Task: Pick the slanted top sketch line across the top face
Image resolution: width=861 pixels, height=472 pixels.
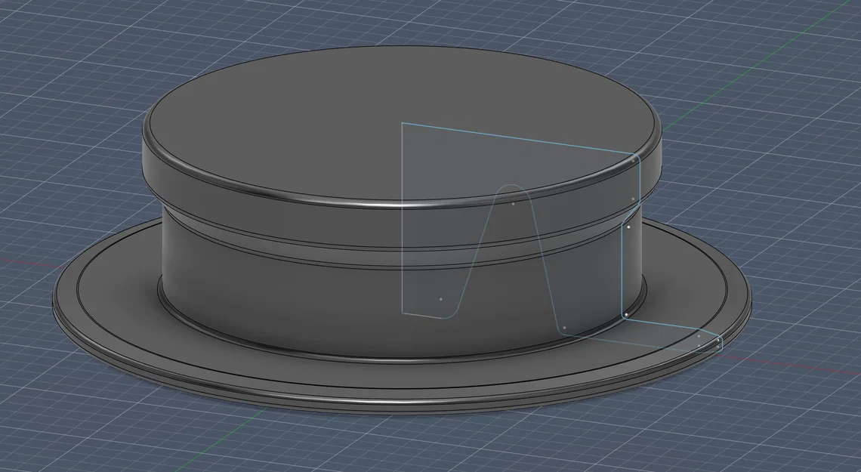Action: click(x=519, y=139)
